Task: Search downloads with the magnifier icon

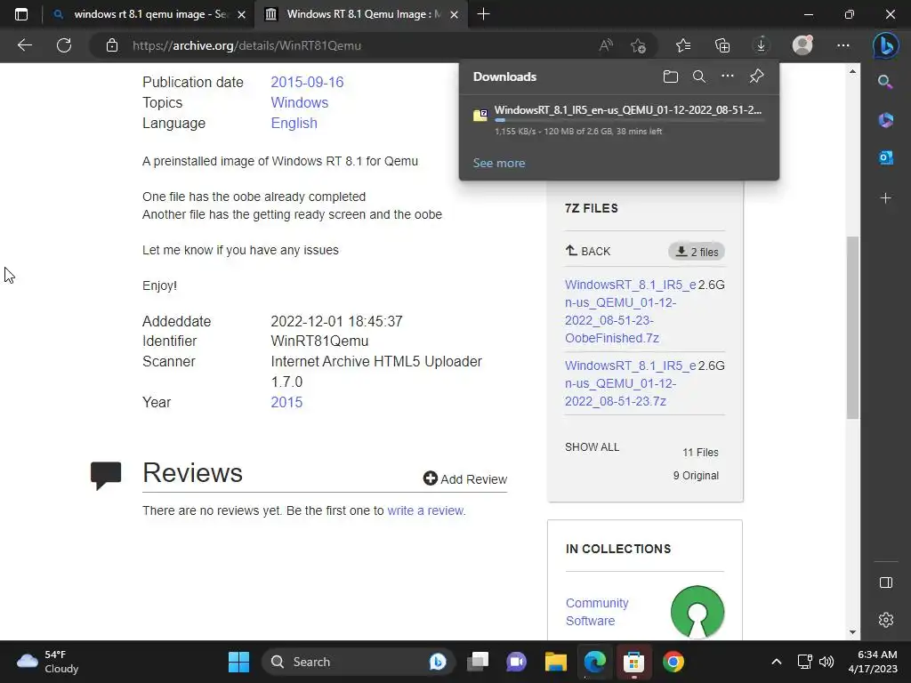Action: point(699,76)
